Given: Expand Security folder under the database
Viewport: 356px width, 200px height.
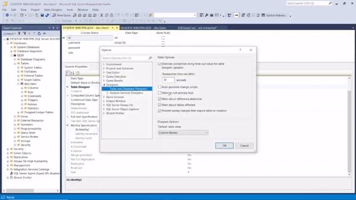Looking at the screenshot, I should (x=15, y=145).
